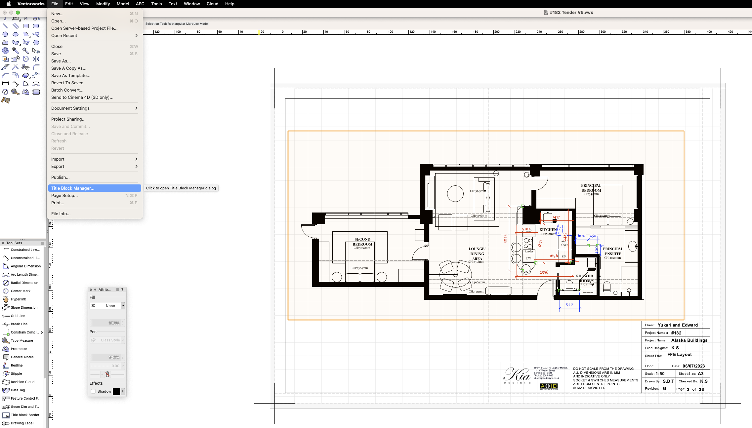This screenshot has width=752, height=428.
Task: Select Title Block Border tool
Action: [25, 415]
